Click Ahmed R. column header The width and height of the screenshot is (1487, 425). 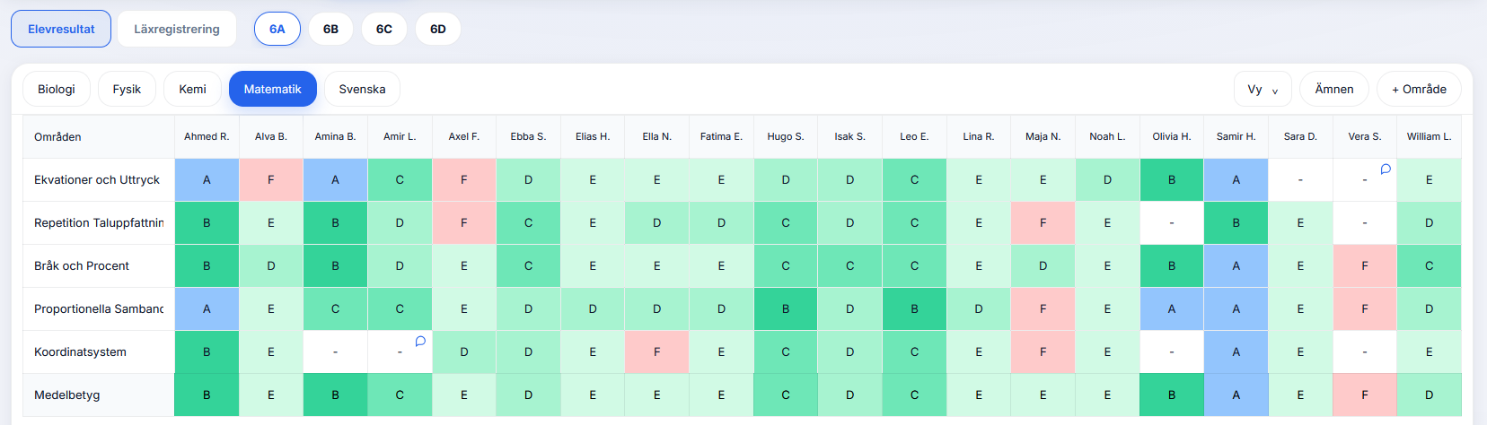207,136
